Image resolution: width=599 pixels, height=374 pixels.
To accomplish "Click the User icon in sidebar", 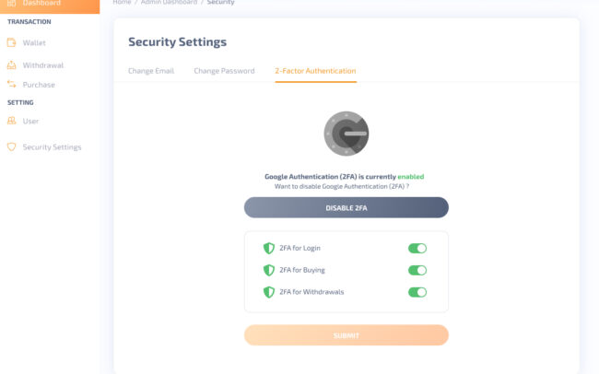I will pos(11,121).
